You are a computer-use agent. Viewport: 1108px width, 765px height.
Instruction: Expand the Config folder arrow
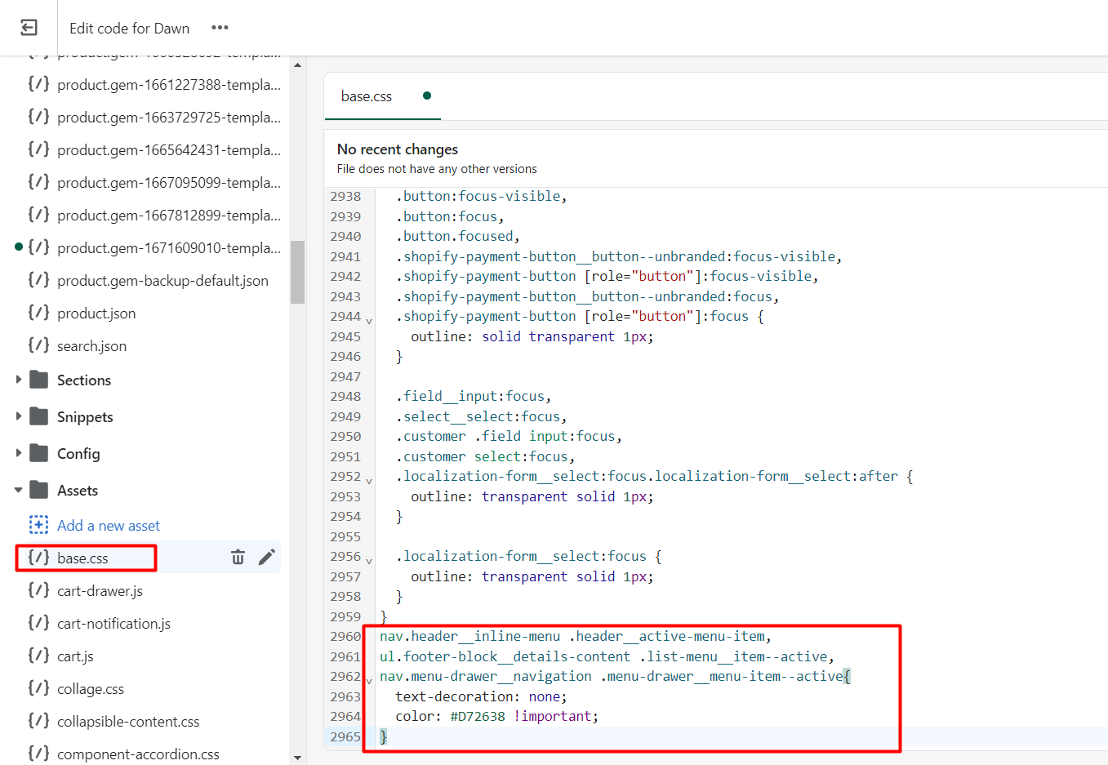pos(18,453)
